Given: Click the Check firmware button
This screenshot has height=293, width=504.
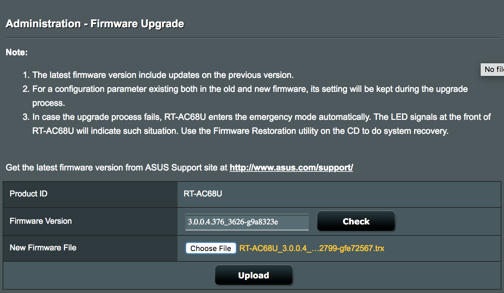Looking at the screenshot, I should 356,221.
